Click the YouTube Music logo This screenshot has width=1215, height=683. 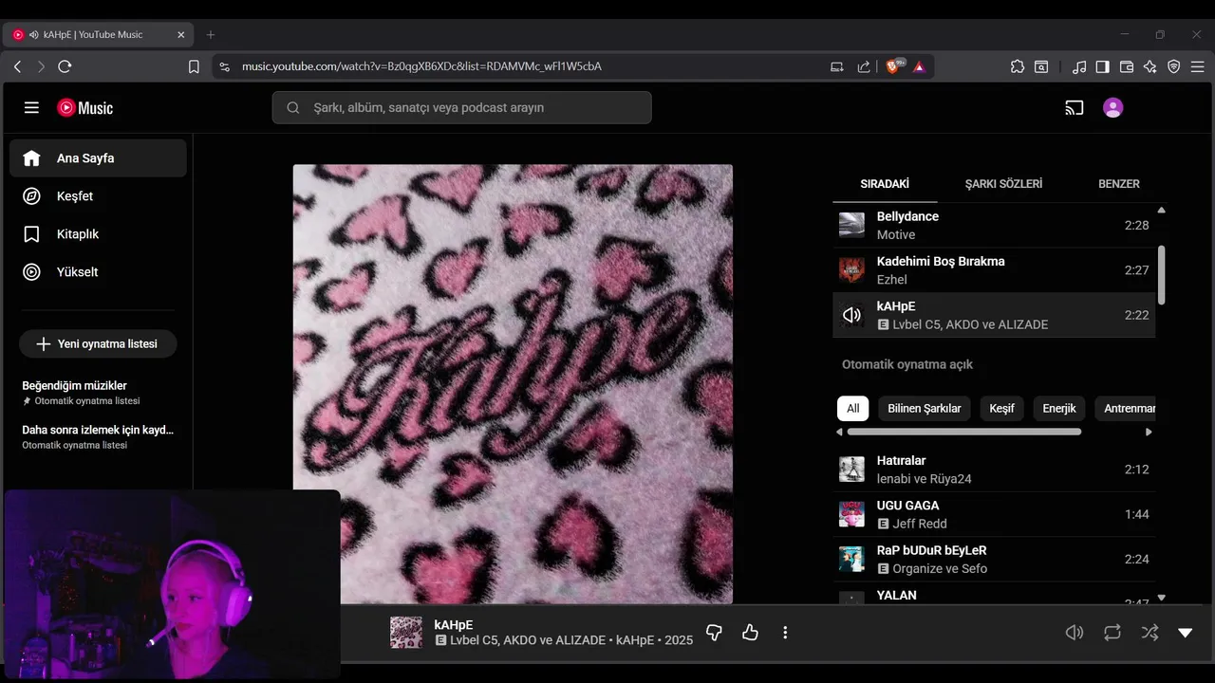[x=85, y=108]
